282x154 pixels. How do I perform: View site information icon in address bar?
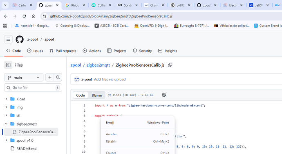(x=45, y=16)
